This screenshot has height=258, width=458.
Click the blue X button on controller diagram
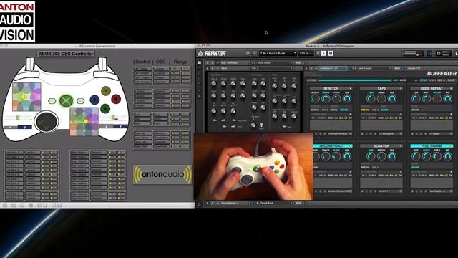[94, 100]
